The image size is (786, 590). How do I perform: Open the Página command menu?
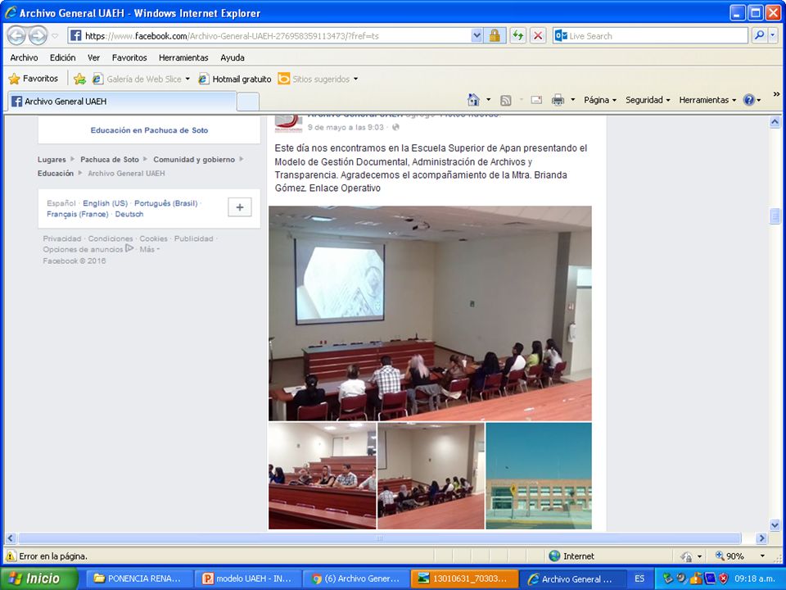[600, 100]
